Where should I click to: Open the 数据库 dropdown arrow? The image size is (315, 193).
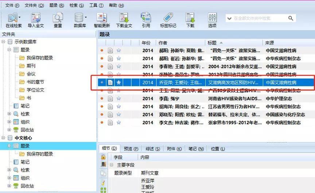coord(86,17)
